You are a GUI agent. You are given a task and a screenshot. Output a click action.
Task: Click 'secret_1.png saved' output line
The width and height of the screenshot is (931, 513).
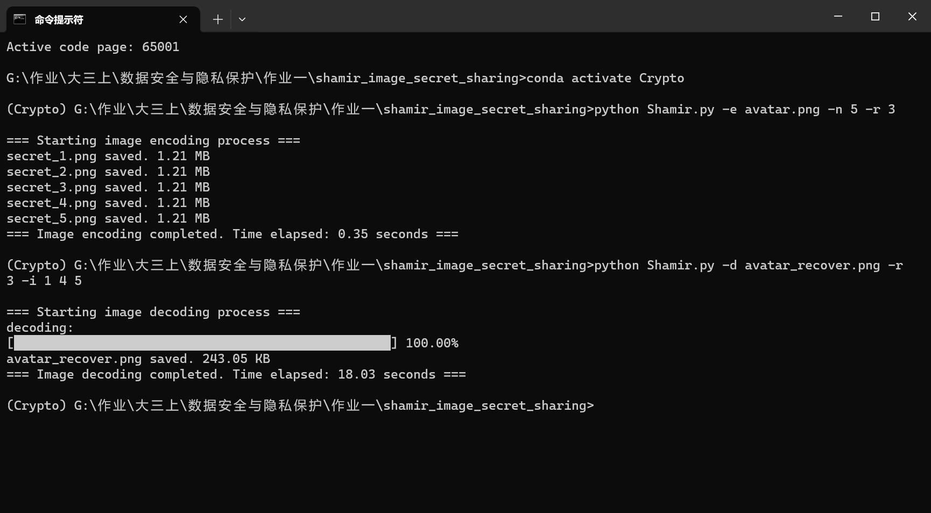pos(108,156)
